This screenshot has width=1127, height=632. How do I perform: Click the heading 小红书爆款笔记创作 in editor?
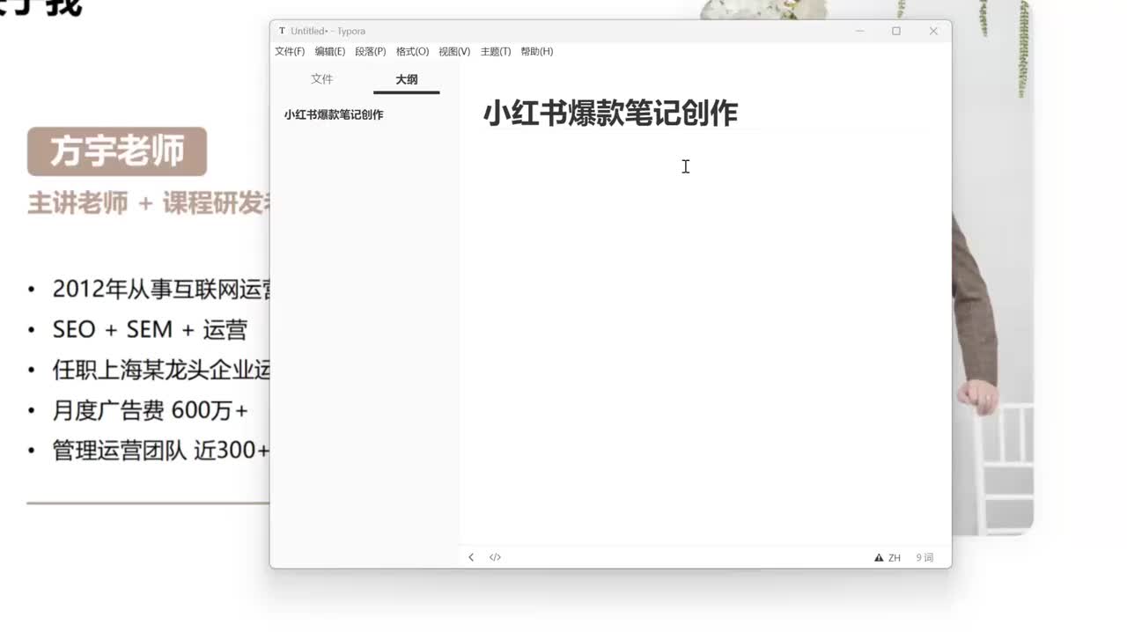pos(610,114)
